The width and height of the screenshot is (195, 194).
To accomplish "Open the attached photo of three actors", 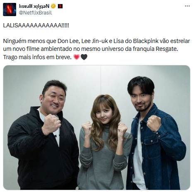I will coord(96,127).
